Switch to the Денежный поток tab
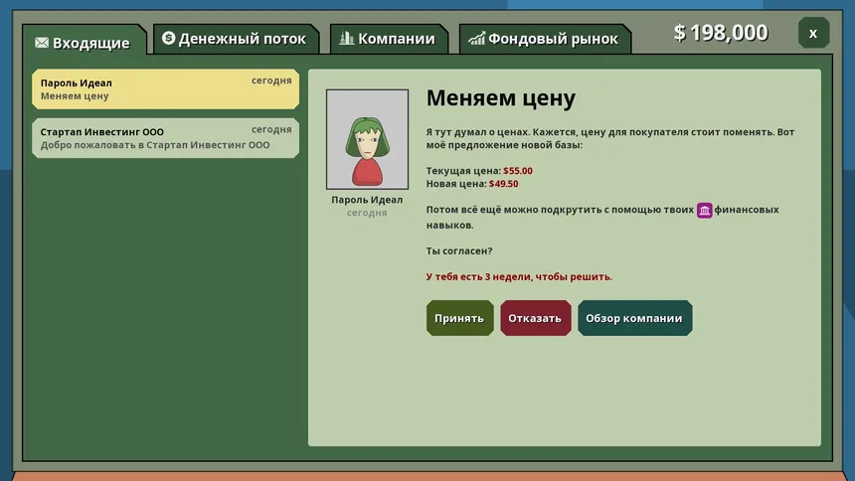855x481 pixels. (x=236, y=39)
